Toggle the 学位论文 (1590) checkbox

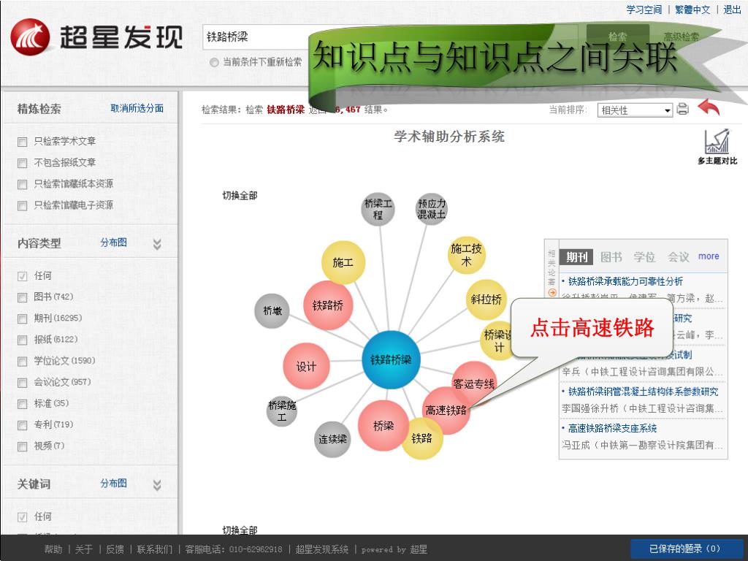pyautogui.click(x=22, y=362)
